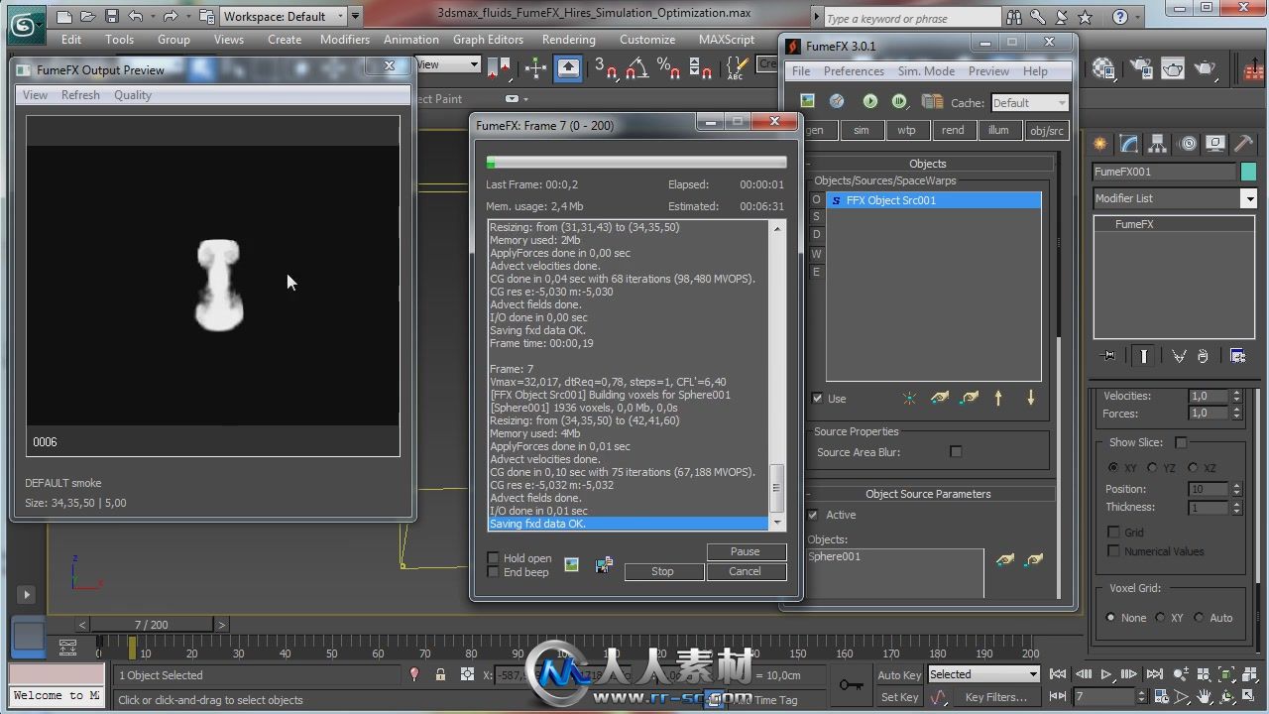1269x714 pixels.
Task: Open the Sim. Mode menu in FumeFX
Action: pos(926,71)
